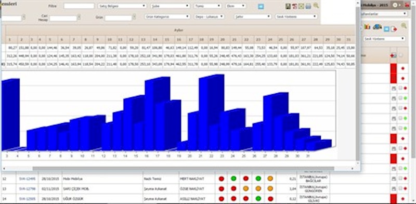Click the truck shipment icon in right panel
Screen dimensions: 416x204
click(x=377, y=27)
